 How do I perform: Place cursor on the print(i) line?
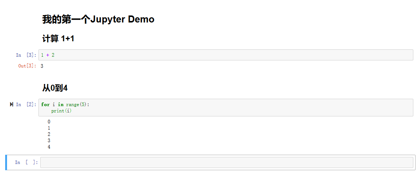(x=62, y=111)
